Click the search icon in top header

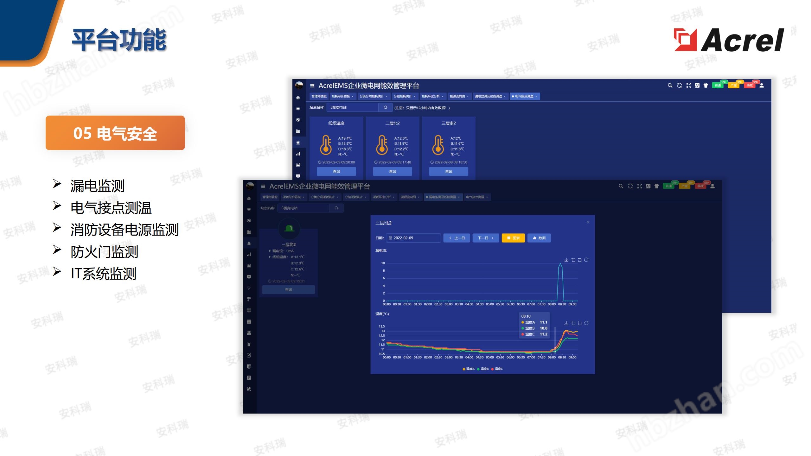tap(670, 85)
